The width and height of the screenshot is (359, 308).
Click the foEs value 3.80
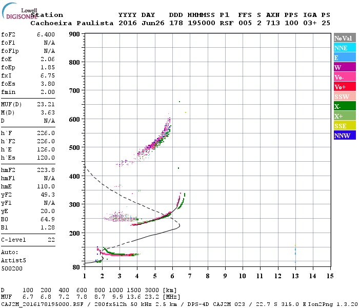click(48, 84)
